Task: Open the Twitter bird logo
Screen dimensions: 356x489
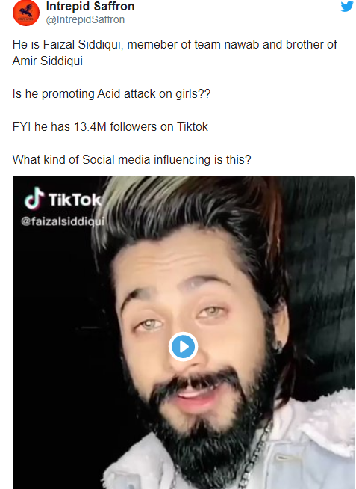Action: click(347, 6)
